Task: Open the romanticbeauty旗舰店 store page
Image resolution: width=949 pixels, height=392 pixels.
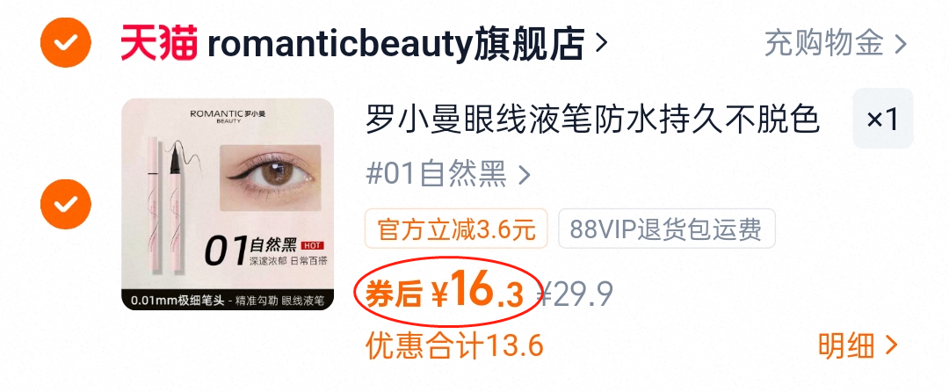Action: [x=395, y=44]
